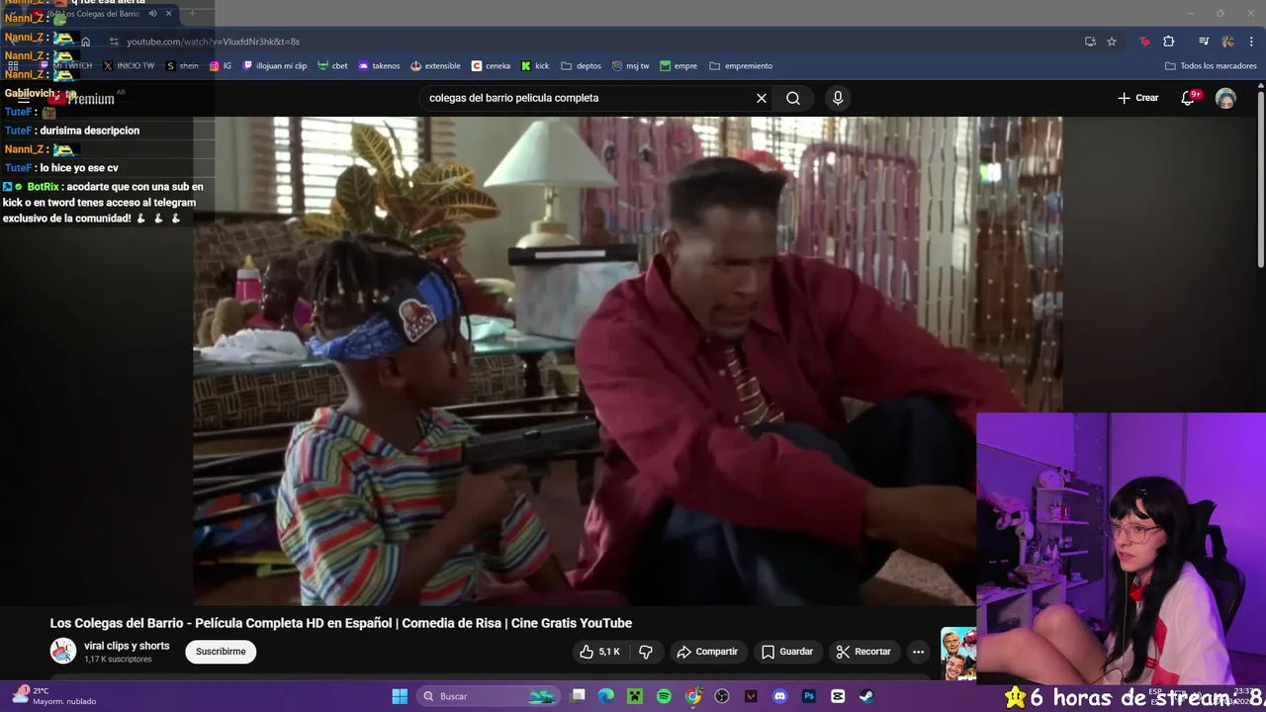Image resolution: width=1266 pixels, height=712 pixels.
Task: Open OBS Studio from the taskbar
Action: [x=722, y=696]
